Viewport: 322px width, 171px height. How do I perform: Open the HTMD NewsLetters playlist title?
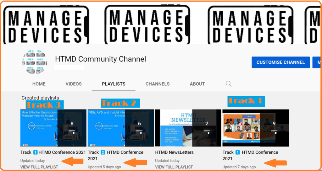[174, 152]
